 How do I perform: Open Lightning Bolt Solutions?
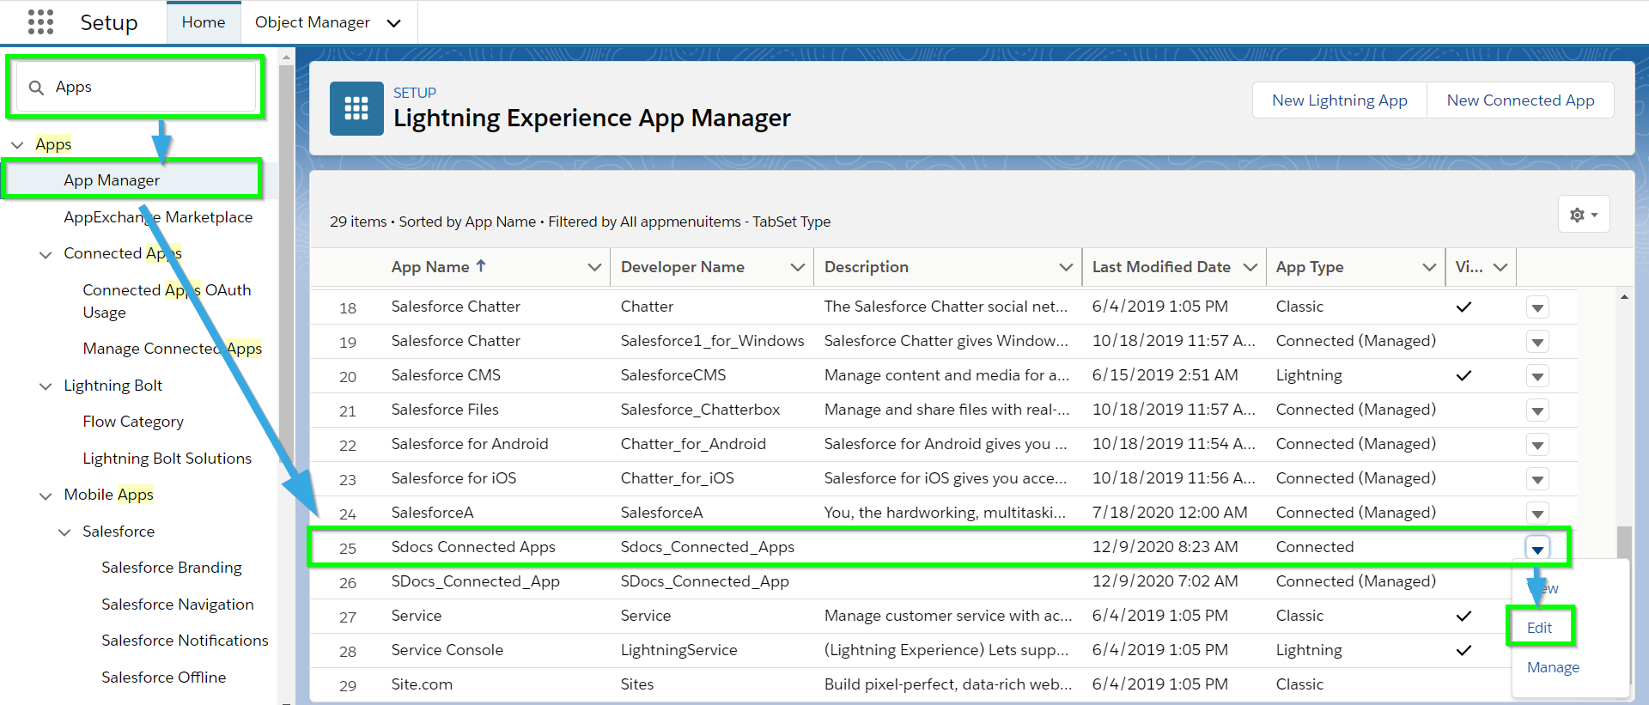tap(167, 459)
